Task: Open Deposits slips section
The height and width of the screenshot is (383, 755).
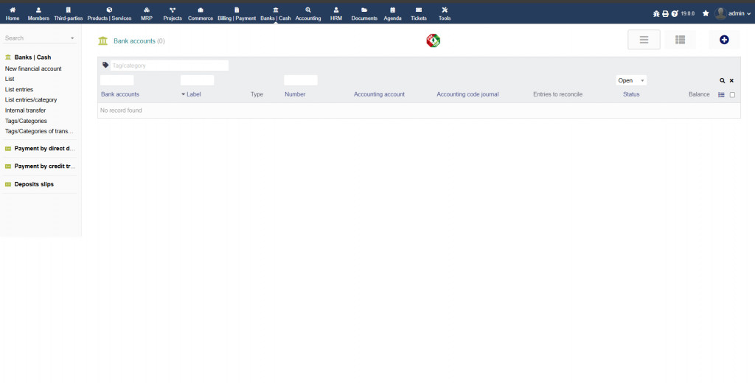Action: pos(34,184)
